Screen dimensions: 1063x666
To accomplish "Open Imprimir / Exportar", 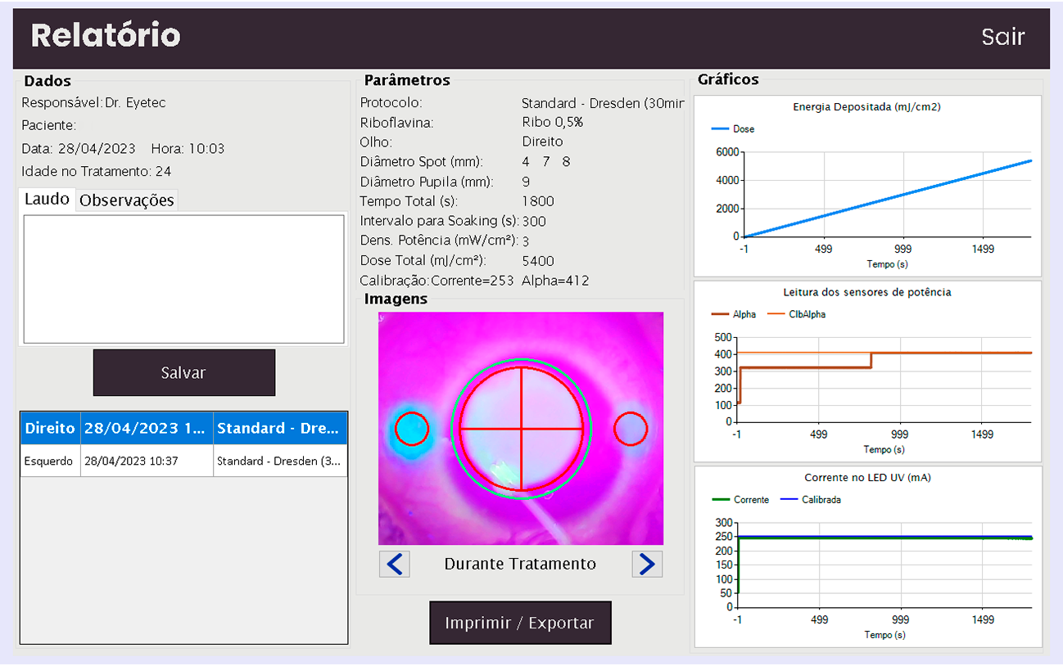I will point(520,623).
